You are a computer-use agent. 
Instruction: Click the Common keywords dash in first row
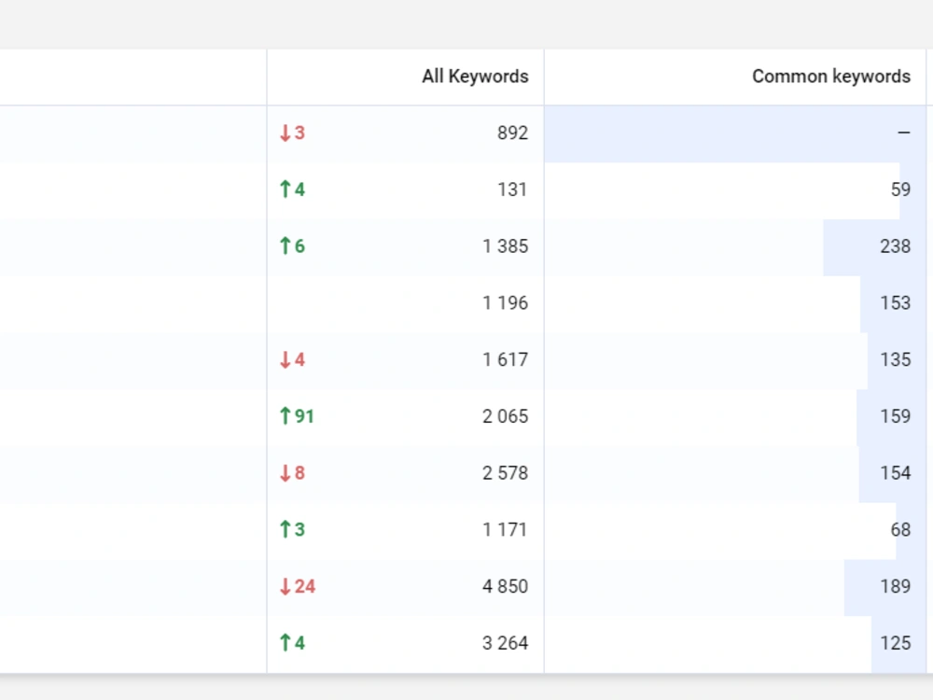pos(904,133)
